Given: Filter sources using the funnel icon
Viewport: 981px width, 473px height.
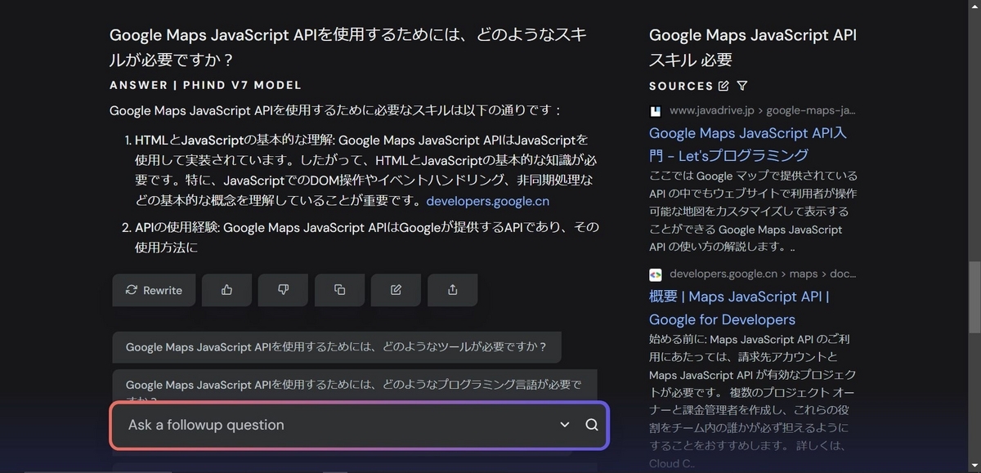Looking at the screenshot, I should click(x=742, y=86).
